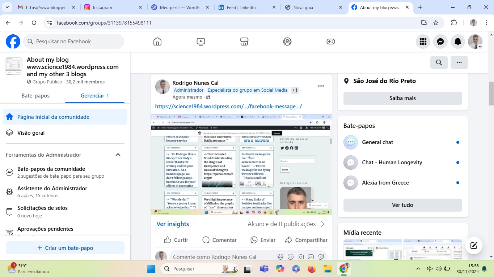Switch to the Instagram browser tab
Image resolution: width=494 pixels, height=277 pixels.
click(x=113, y=7)
